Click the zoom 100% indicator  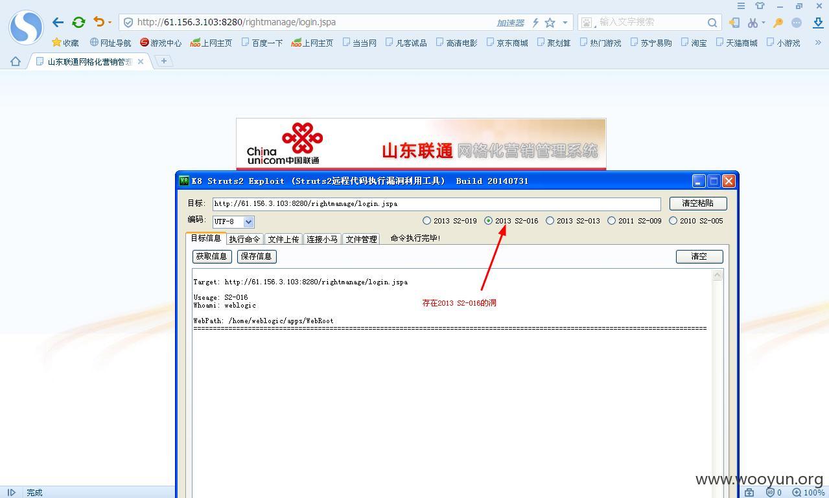click(x=808, y=492)
